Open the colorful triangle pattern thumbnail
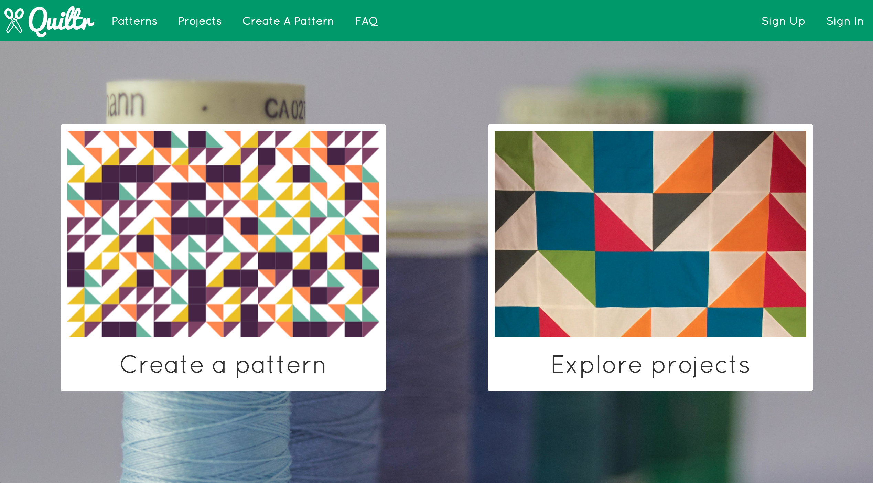873x483 pixels. click(x=223, y=234)
